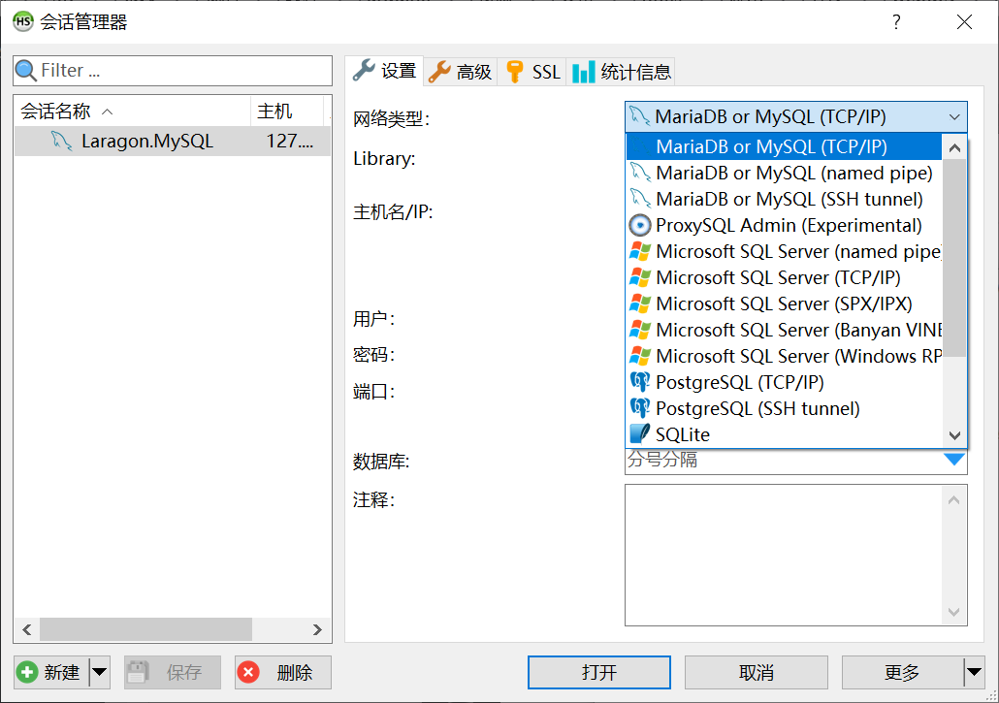
Task: Click the up arrow of network type list scrollbar
Action: [x=954, y=147]
